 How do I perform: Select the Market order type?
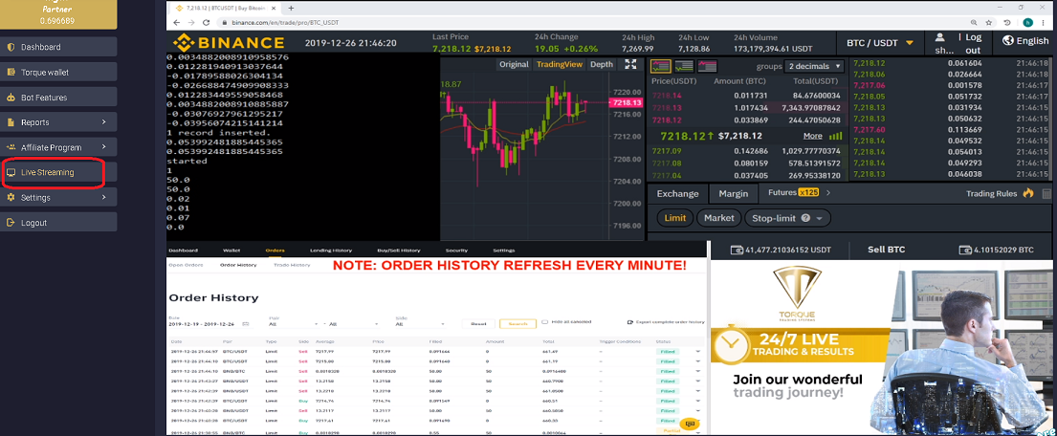(x=719, y=218)
